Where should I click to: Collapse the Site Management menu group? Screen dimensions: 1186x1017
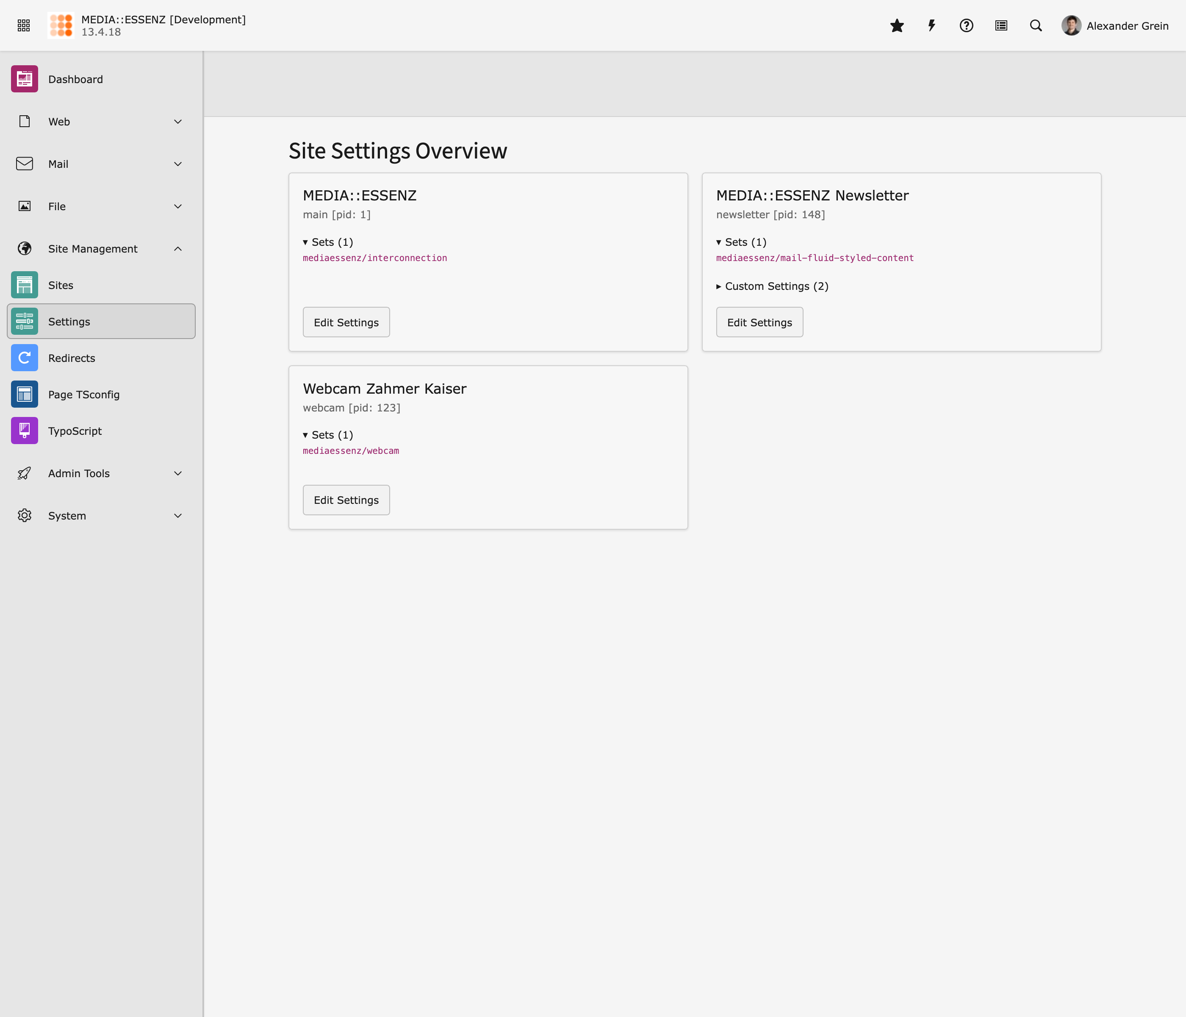click(x=178, y=248)
